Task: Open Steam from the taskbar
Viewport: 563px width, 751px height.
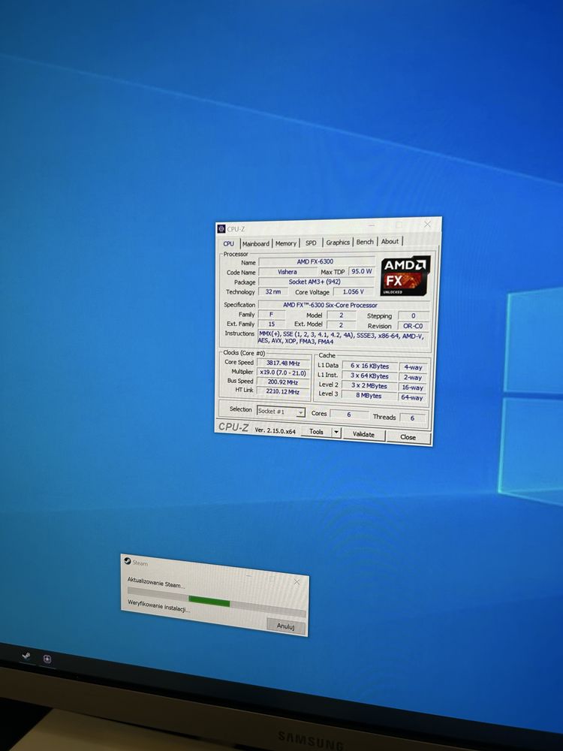Action: 26,656
